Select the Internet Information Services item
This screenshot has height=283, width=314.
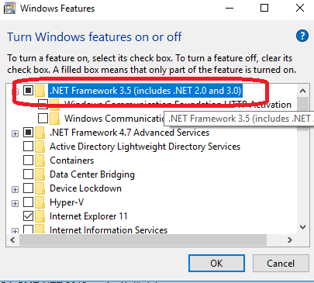[x=109, y=230]
